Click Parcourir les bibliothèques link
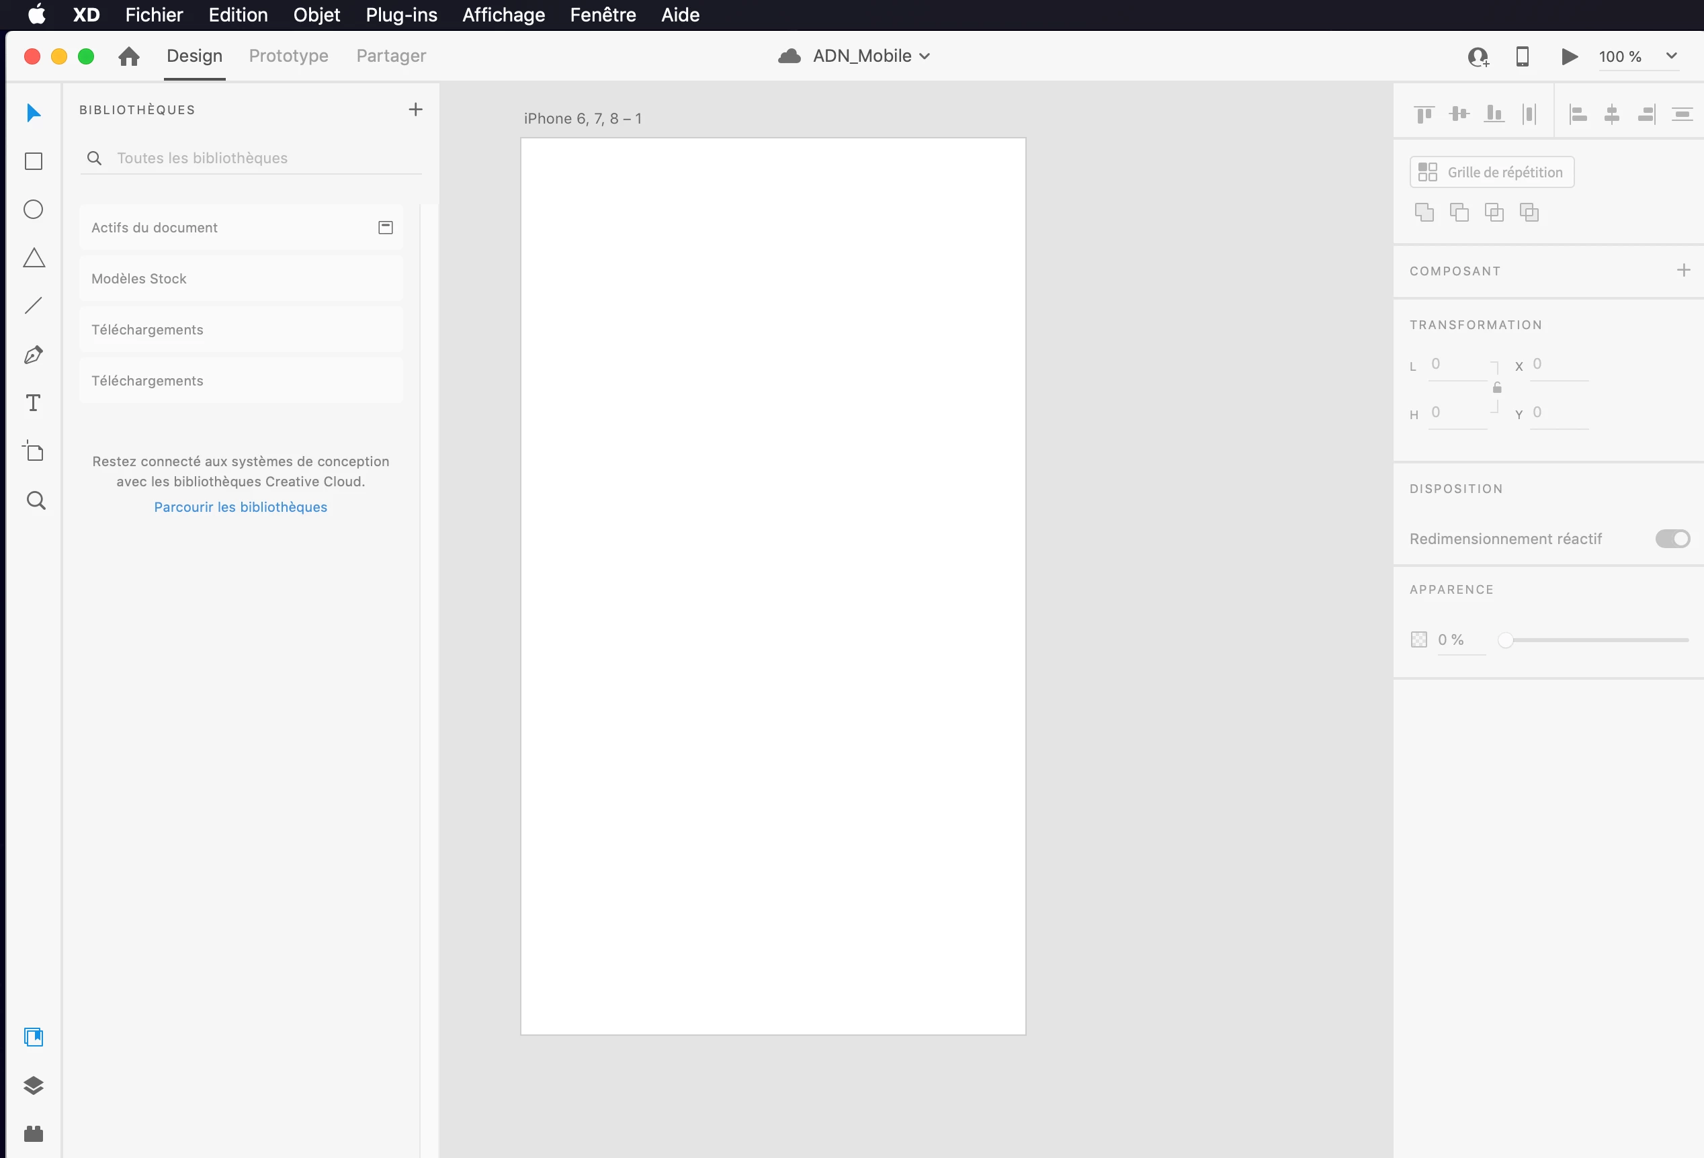The image size is (1704, 1158). click(x=241, y=507)
